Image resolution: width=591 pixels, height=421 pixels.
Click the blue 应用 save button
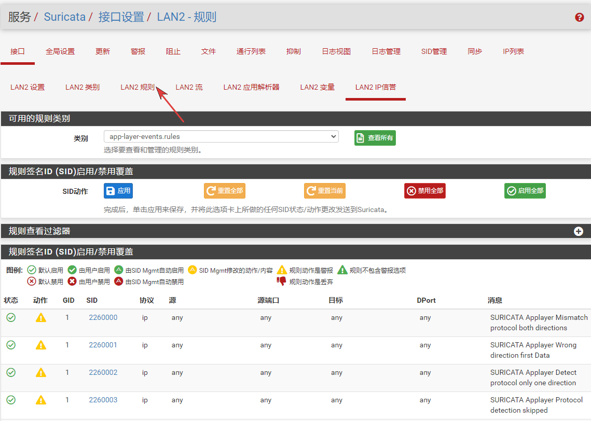click(118, 191)
